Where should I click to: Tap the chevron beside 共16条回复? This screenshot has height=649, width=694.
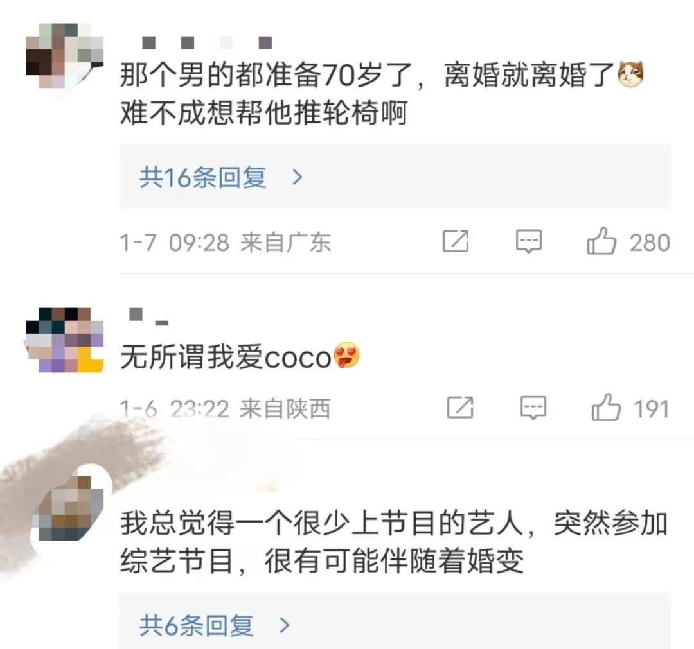tap(298, 177)
